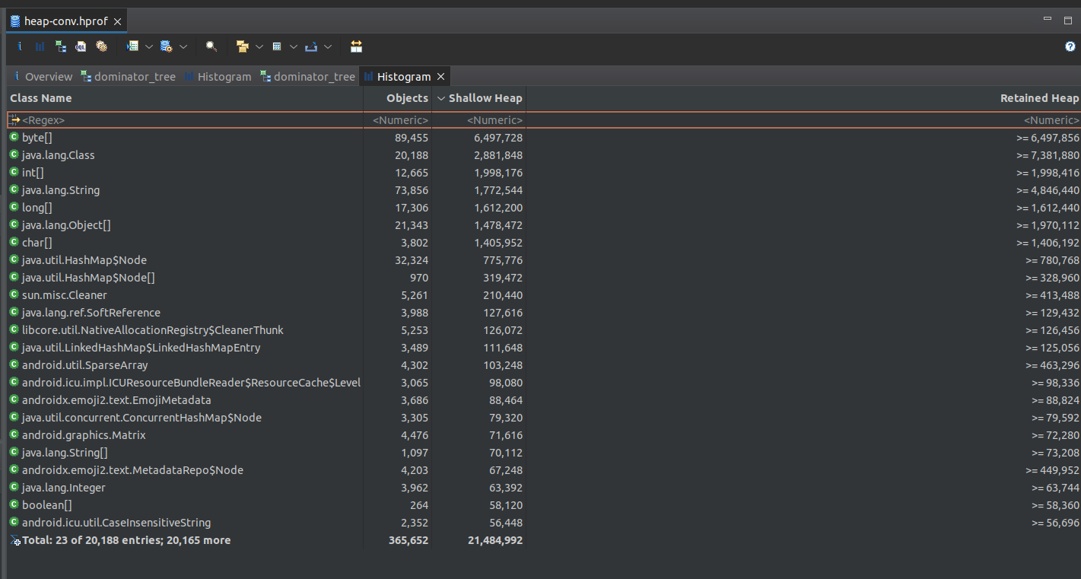Open the Overview pane toolbar icon
The width and height of the screenshot is (1081, 579).
tap(20, 46)
